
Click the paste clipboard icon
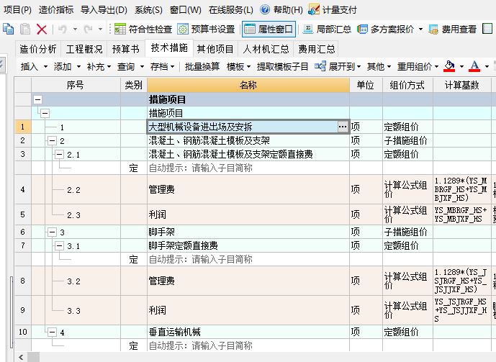(x=25, y=29)
